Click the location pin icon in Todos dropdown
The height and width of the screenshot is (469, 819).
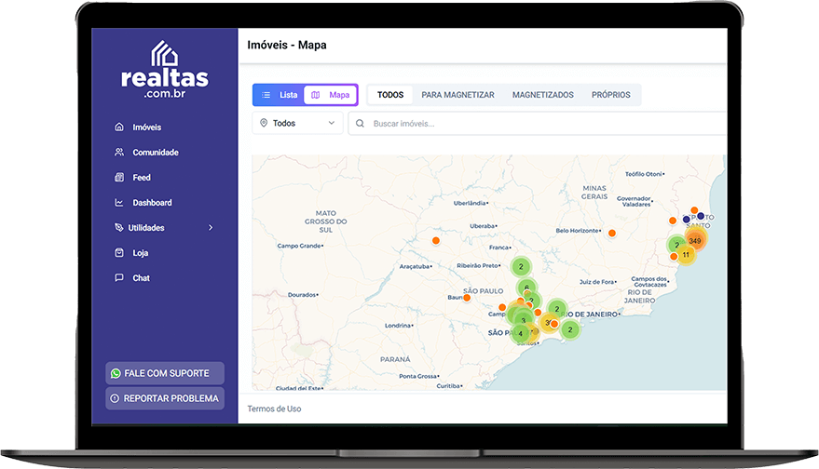[264, 123]
